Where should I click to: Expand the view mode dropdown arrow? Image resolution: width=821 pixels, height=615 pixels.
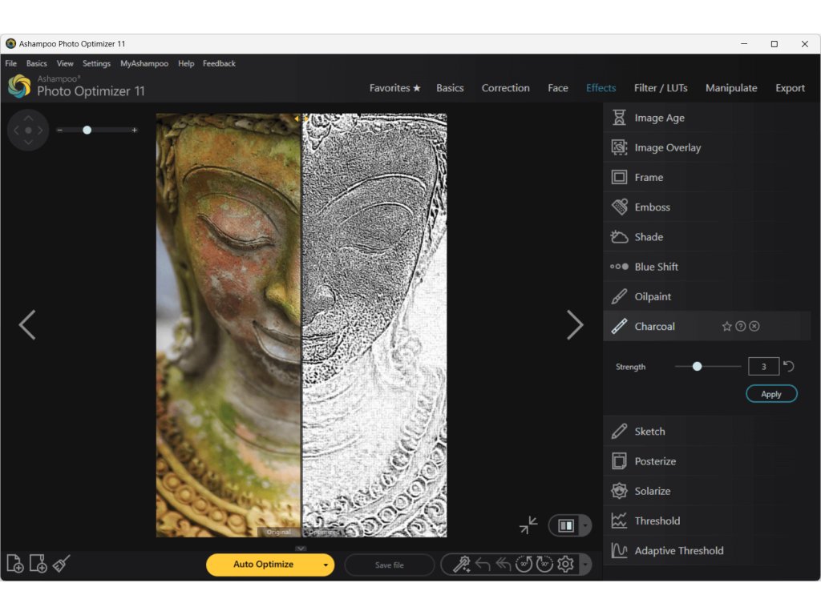[x=584, y=526]
